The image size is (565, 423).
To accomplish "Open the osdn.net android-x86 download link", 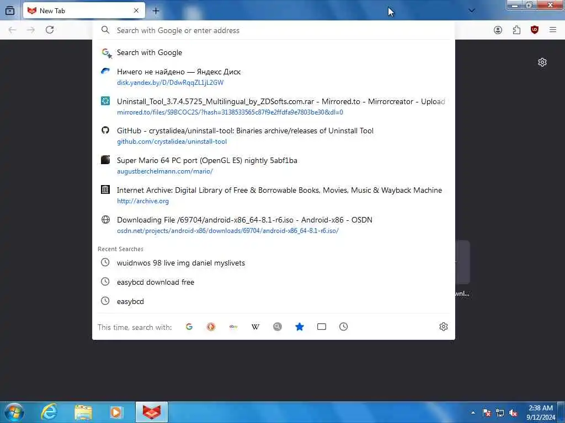I will click(x=228, y=231).
